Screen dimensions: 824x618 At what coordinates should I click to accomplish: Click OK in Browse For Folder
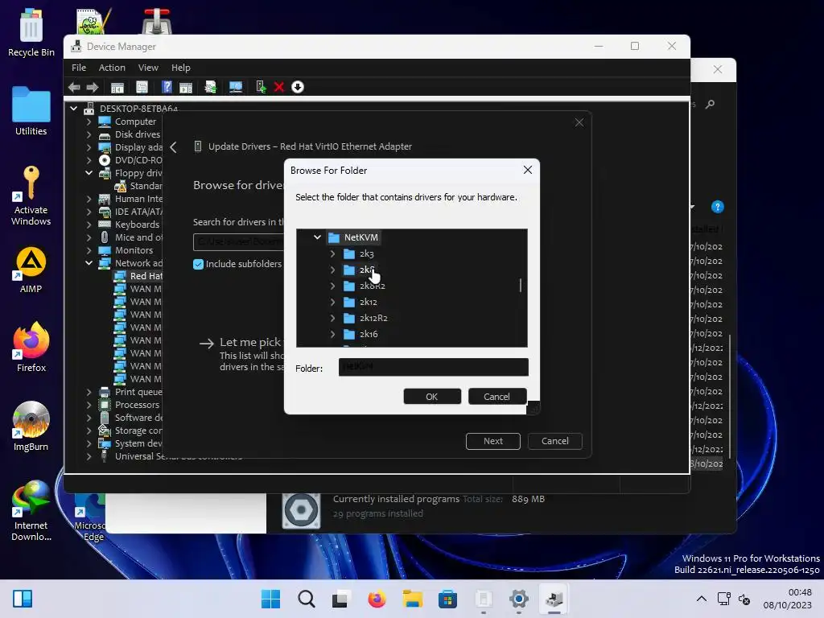[x=432, y=397]
